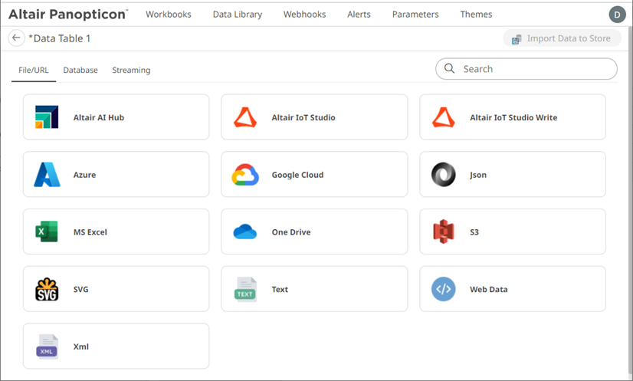633x381 pixels.
Task: Click the back arrow beside Data Table 1
Action: [16, 38]
